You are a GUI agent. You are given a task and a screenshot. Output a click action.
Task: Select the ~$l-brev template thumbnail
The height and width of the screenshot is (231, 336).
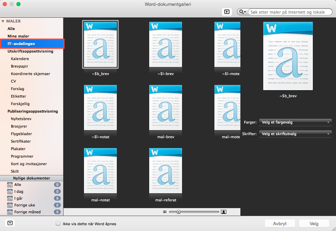[165, 44]
